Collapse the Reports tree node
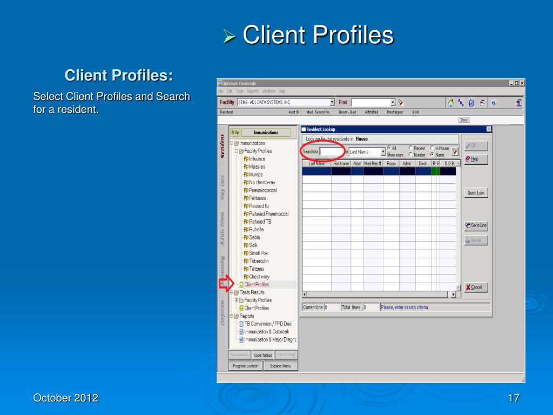 point(232,316)
